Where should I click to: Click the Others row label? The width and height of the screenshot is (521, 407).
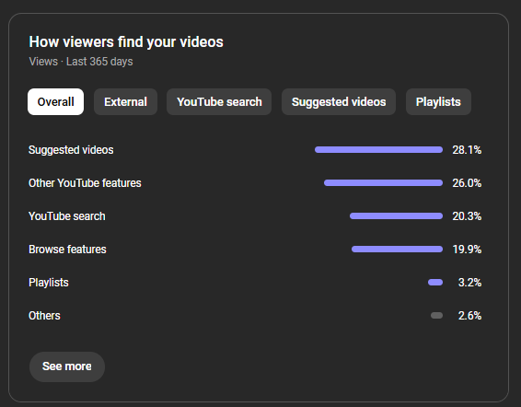pos(44,316)
